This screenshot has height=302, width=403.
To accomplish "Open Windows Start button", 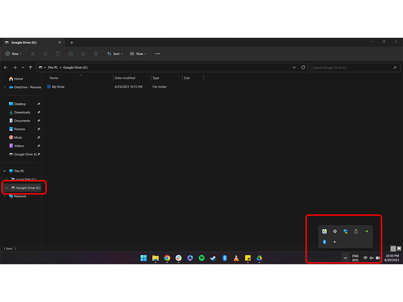I will pyautogui.click(x=144, y=258).
